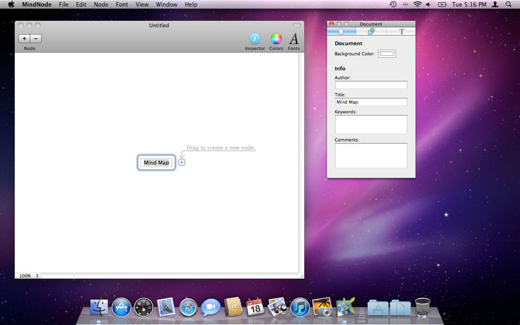Select the Mind Map node on canvas

pos(156,162)
